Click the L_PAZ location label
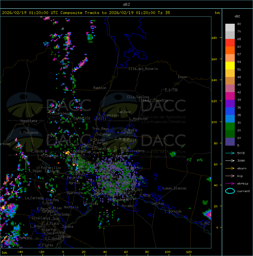Image resolution: width=253 pixels, height=256 pixels. click(205, 223)
